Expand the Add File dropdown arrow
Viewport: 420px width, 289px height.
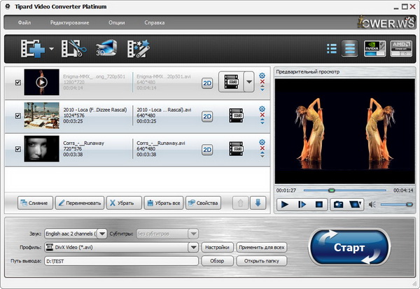tap(51, 49)
